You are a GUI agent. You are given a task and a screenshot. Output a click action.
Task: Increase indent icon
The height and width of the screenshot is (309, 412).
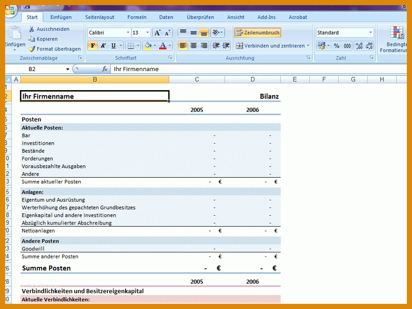[x=226, y=46]
